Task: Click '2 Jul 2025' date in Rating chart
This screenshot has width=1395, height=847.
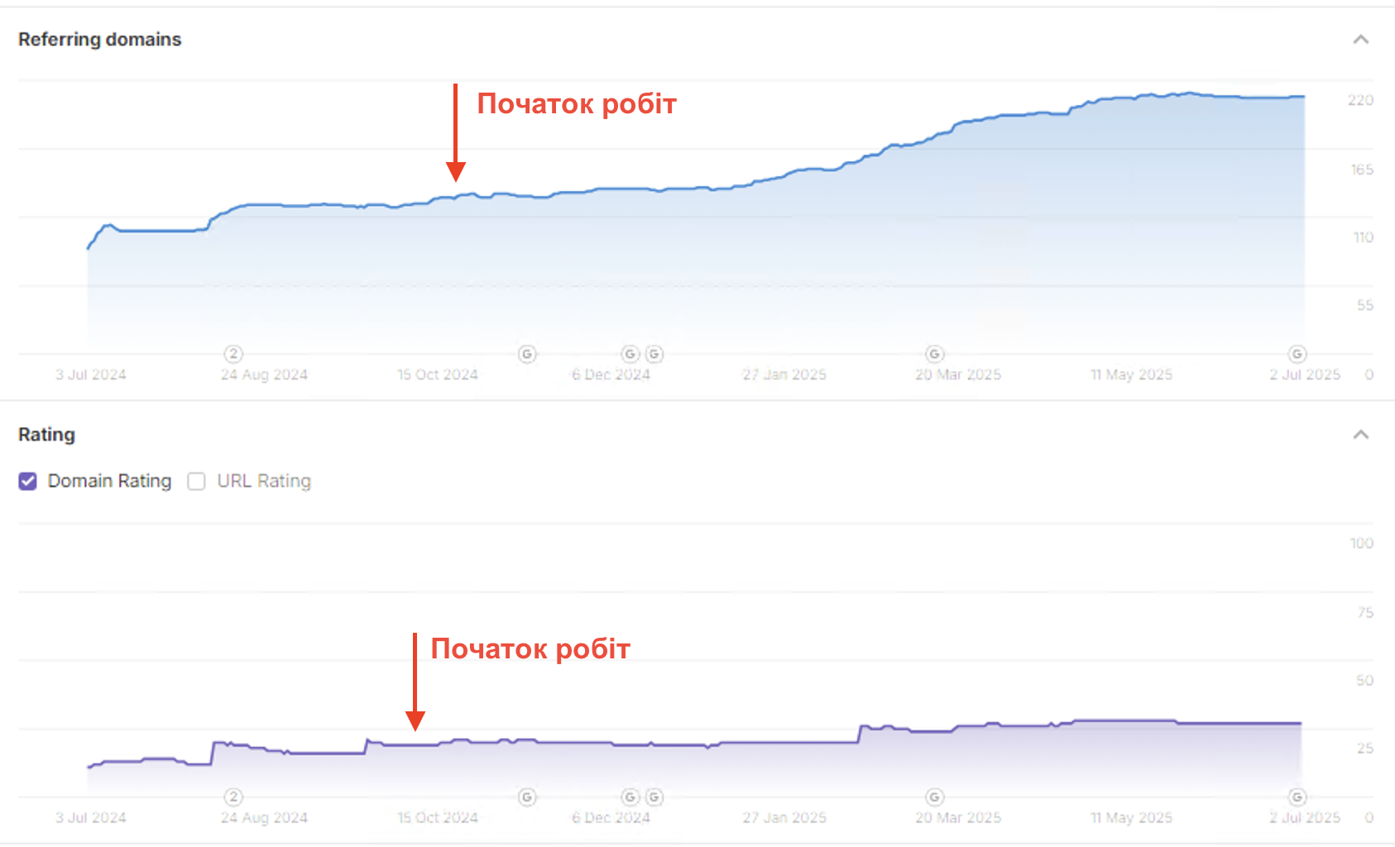Action: 1305,818
